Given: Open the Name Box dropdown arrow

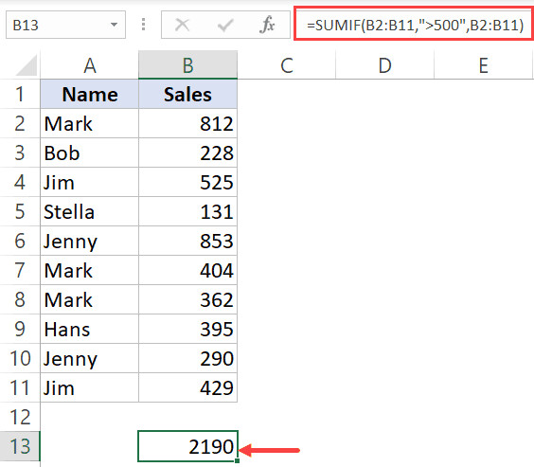Looking at the screenshot, I should pyautogui.click(x=114, y=25).
